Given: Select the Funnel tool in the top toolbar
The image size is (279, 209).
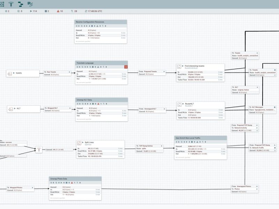Looking at the screenshot, I should tap(11, 4).
